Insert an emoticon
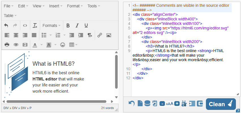 click(x=63, y=45)
